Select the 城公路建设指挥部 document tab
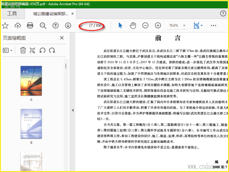 coord(50,14)
